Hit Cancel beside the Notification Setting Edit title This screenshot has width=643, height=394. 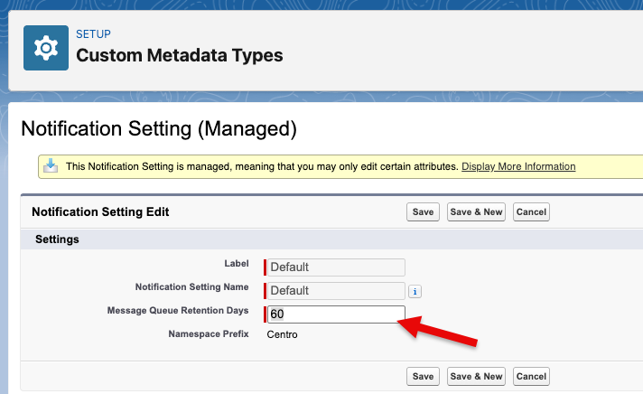tap(531, 212)
